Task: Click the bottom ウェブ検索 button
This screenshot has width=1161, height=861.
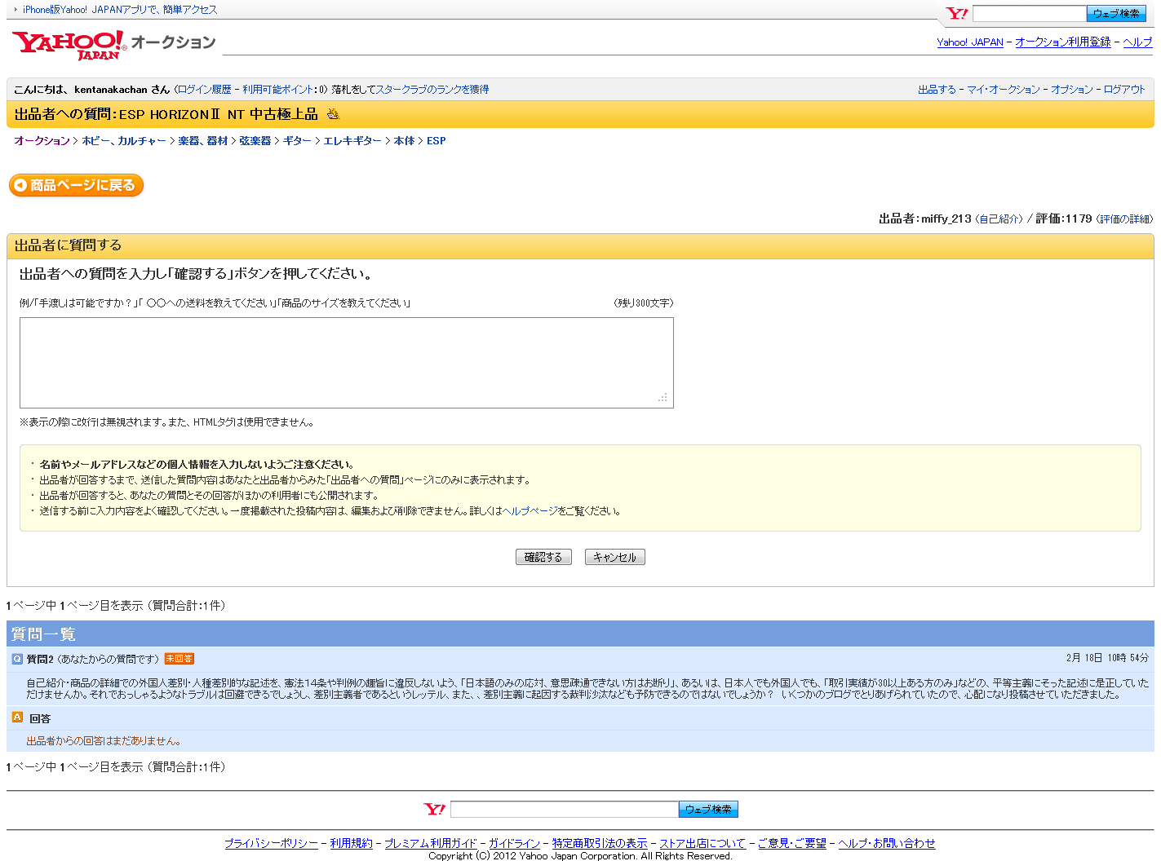Action: [x=708, y=809]
